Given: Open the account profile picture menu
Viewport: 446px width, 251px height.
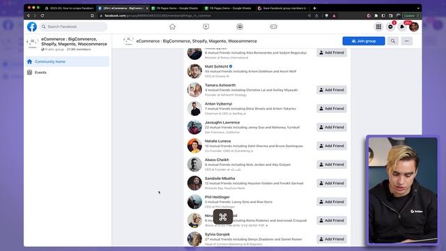Looking at the screenshot, I should [x=414, y=26].
